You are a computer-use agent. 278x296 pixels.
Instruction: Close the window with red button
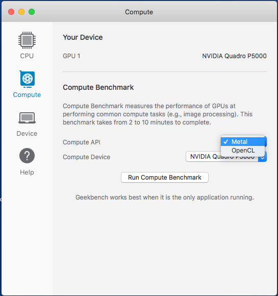point(11,12)
